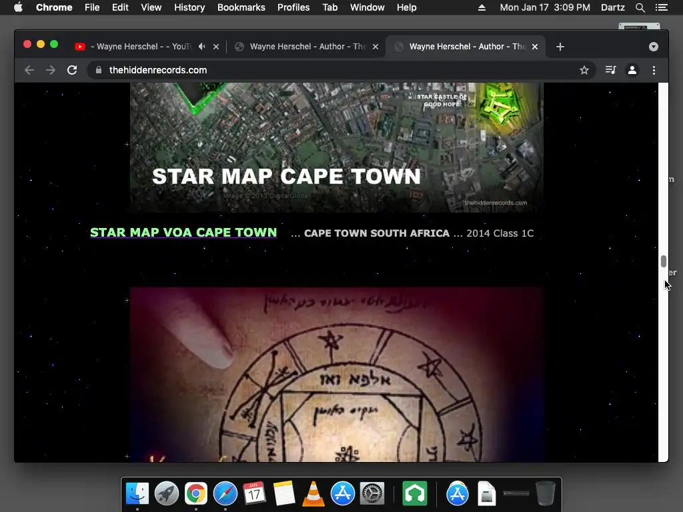Open Finder from the Dock
683x512 pixels.
click(x=137, y=493)
